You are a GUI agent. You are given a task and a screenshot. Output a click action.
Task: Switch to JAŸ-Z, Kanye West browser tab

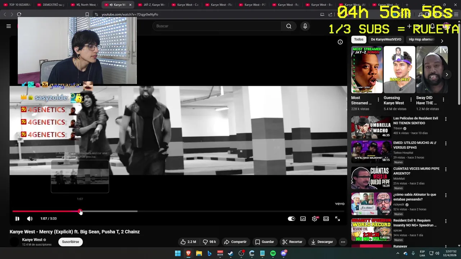pos(151,5)
